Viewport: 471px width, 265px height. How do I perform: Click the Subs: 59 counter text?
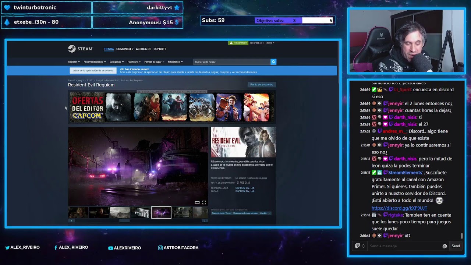click(213, 20)
